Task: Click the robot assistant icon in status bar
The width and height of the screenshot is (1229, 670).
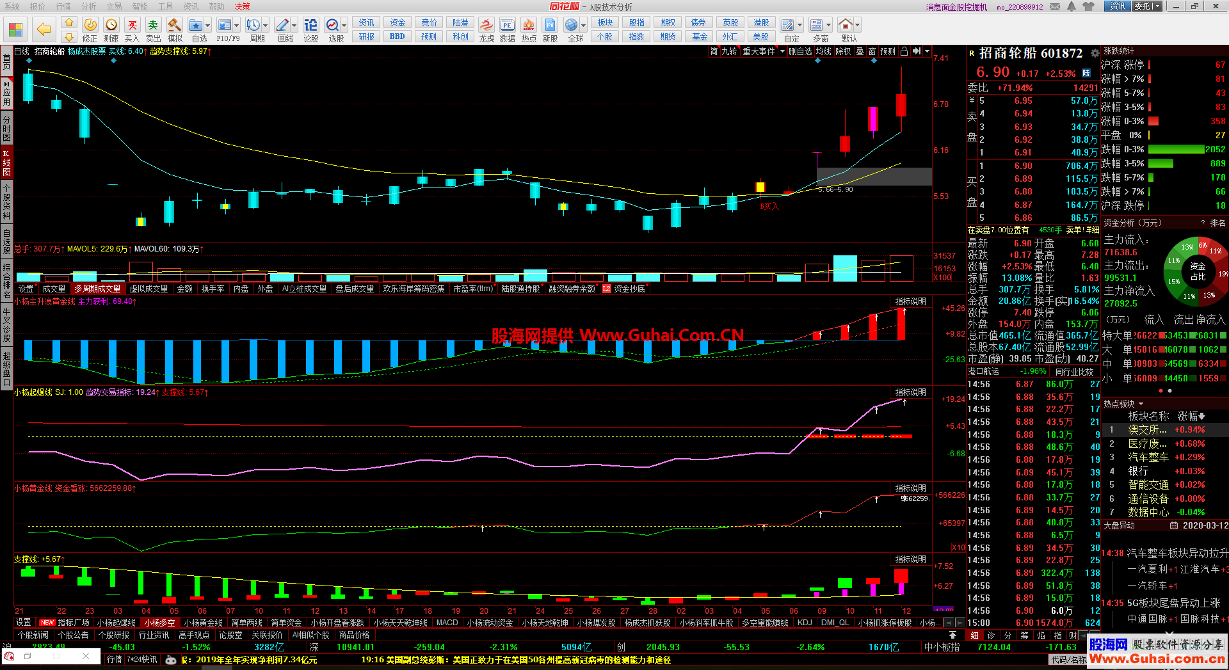Action: pos(171,660)
